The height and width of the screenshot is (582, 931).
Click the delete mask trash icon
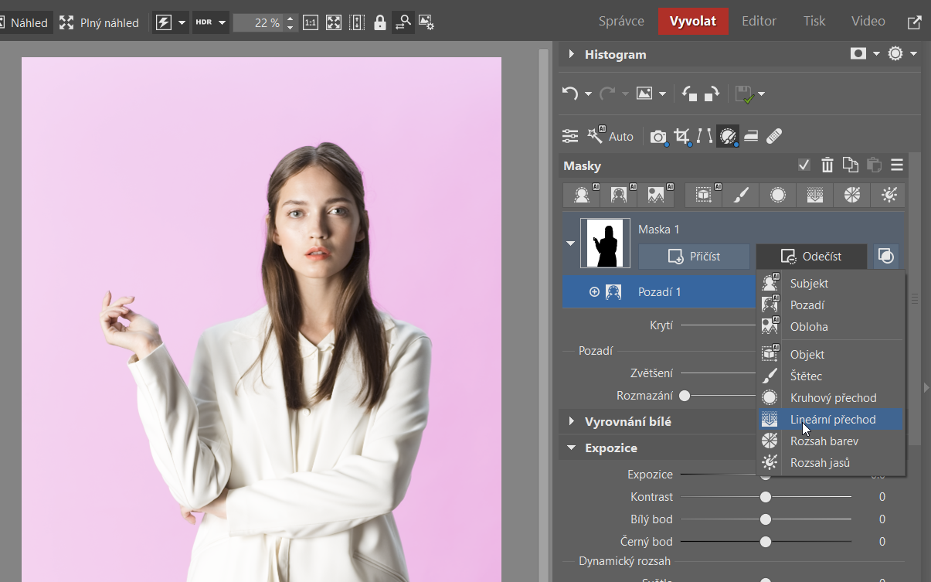(827, 165)
